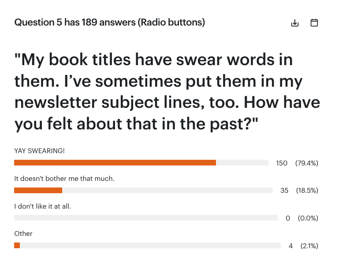Image resolution: width=346 pixels, height=261 pixels.
Task: Open the calendar date icon
Action: pos(314,23)
